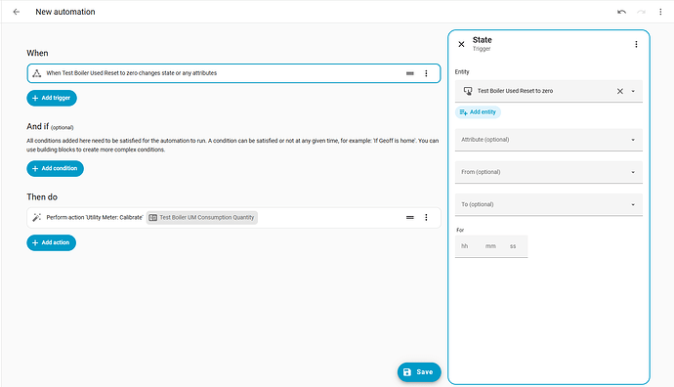Open action row three-dot menu
The image size is (674, 387).
(426, 218)
